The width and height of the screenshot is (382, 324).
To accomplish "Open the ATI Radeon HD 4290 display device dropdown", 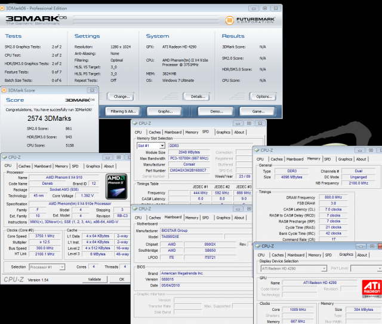I will pos(324,268).
